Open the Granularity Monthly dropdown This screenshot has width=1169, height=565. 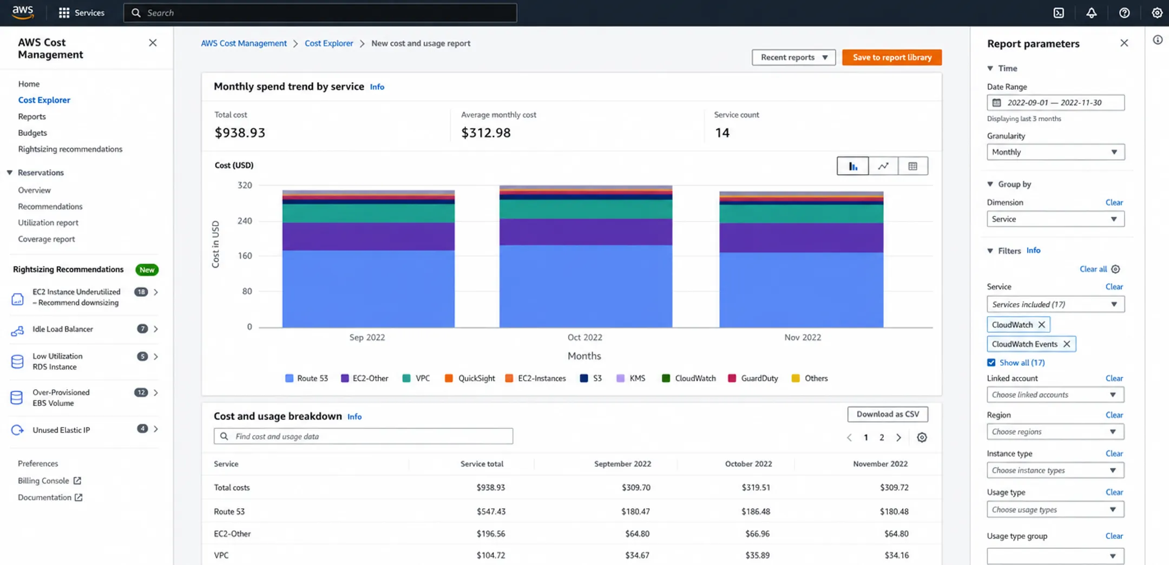click(x=1055, y=152)
